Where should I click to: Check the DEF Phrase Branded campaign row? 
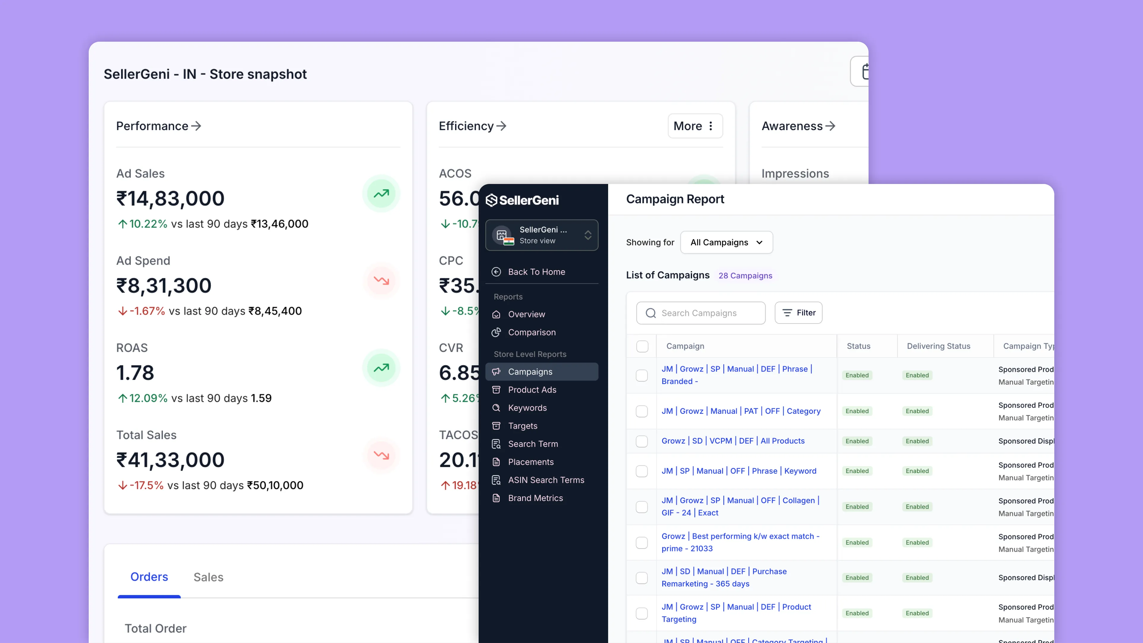coord(642,375)
